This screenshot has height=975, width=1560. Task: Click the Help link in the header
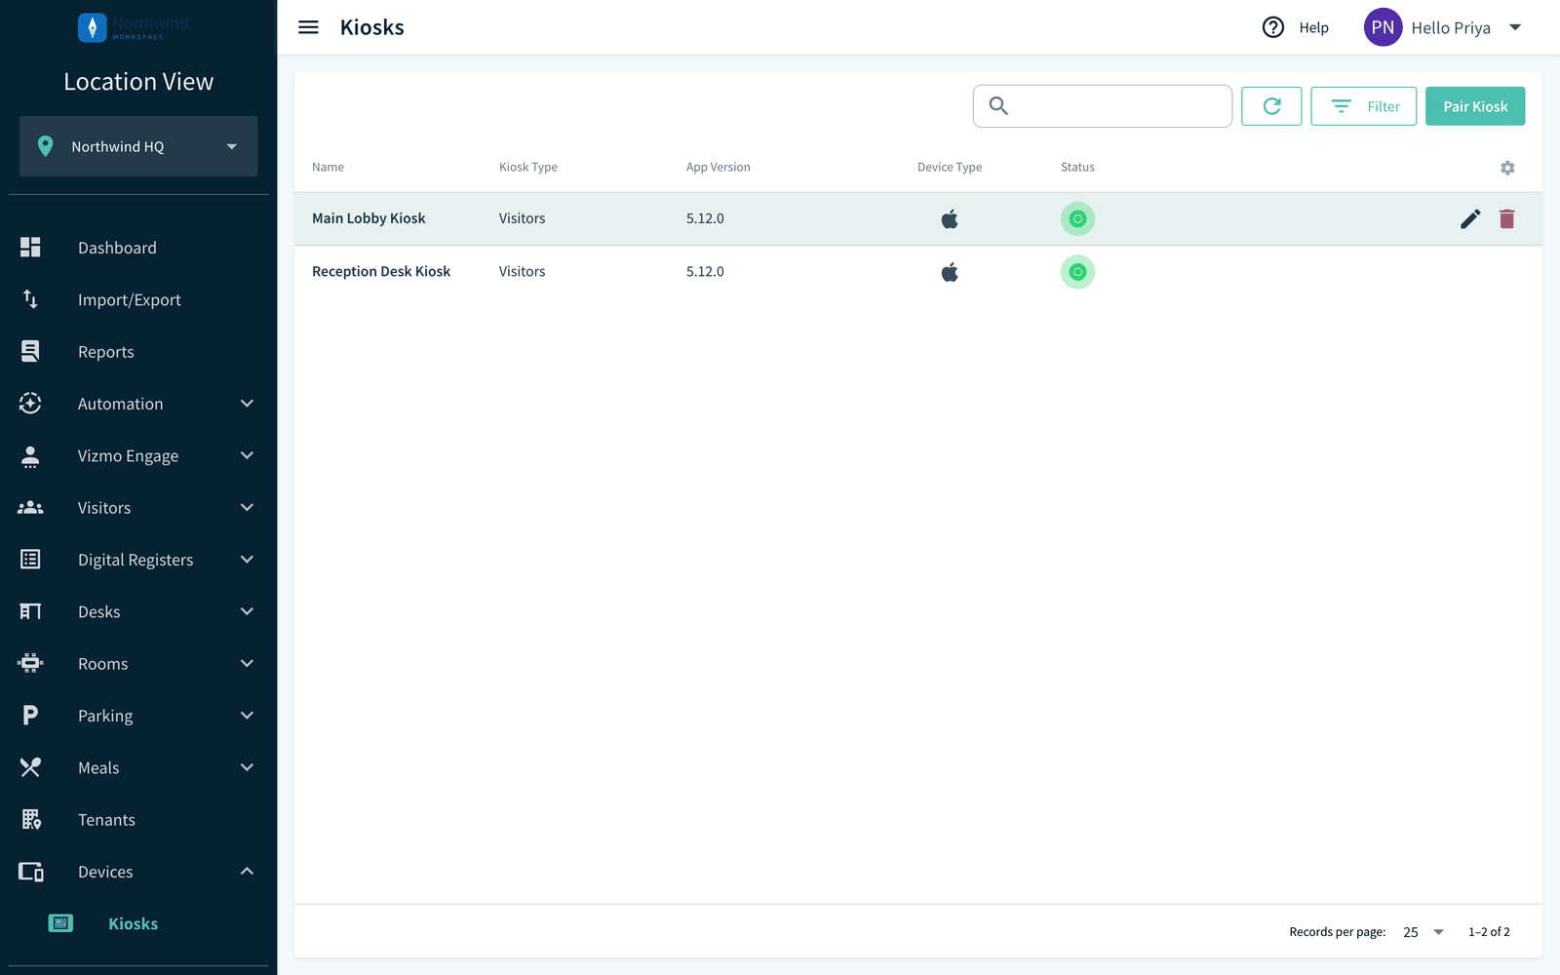click(1313, 28)
